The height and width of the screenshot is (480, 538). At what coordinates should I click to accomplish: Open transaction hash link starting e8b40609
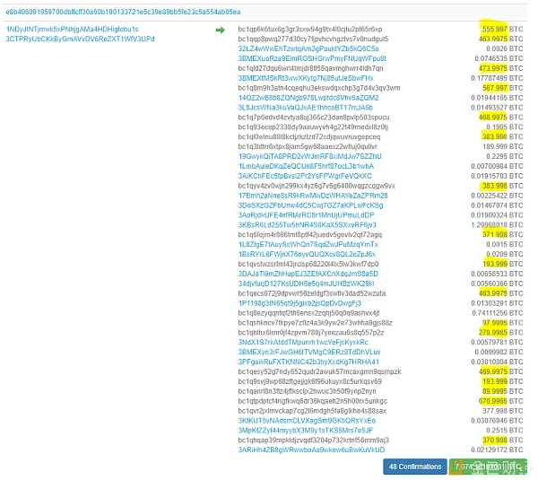pos(123,12)
